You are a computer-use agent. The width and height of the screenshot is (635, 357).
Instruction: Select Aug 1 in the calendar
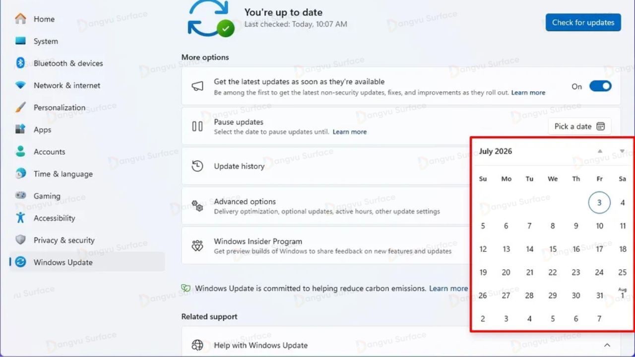click(623, 295)
